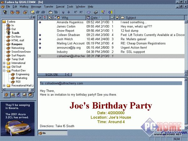Open the Window menu
The width and height of the screenshot is (188, 141).
point(81,7)
